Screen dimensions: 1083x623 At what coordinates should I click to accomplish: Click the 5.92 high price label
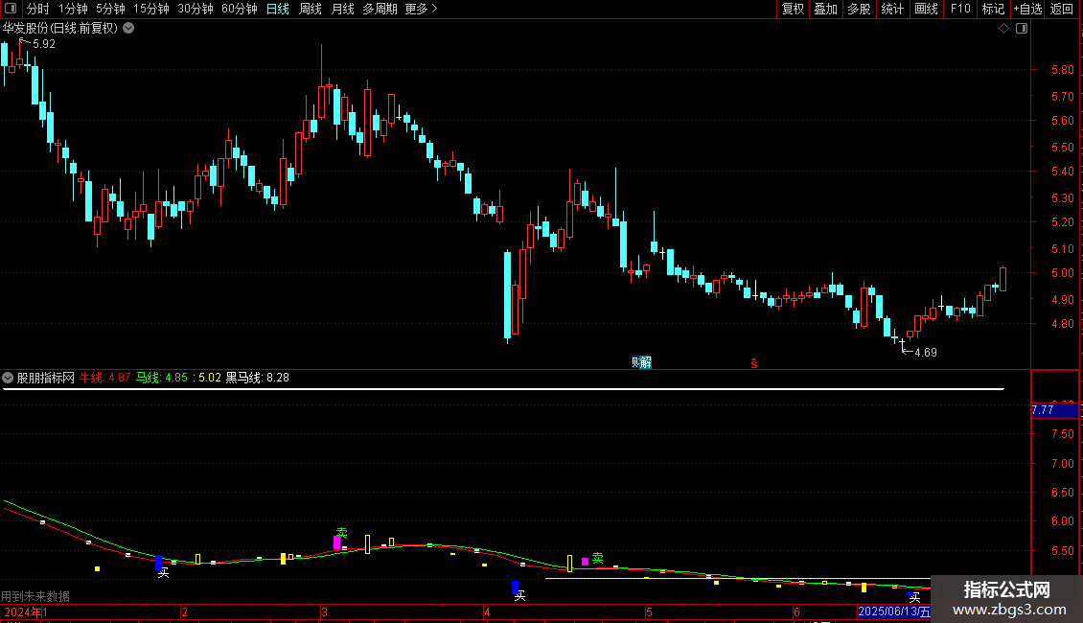(x=43, y=43)
